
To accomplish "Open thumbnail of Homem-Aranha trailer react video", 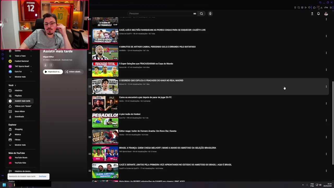I will (x=105, y=137).
